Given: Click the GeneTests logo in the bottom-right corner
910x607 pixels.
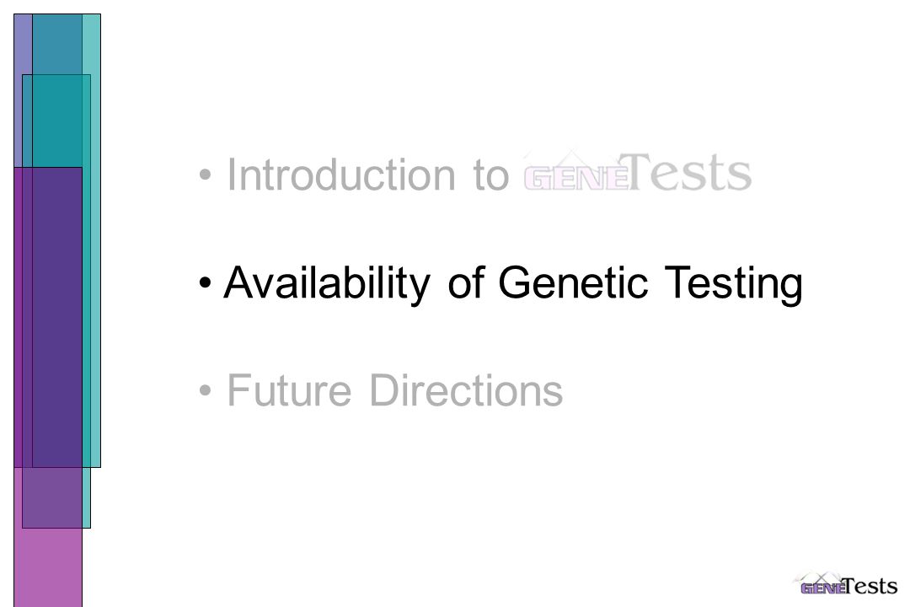Looking at the screenshot, I should pos(846,584).
